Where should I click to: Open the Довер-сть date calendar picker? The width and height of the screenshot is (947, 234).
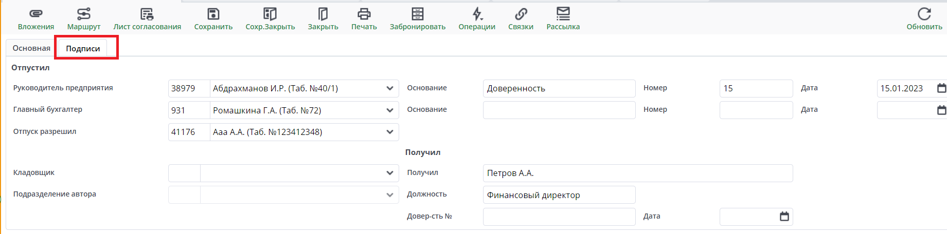(x=784, y=217)
